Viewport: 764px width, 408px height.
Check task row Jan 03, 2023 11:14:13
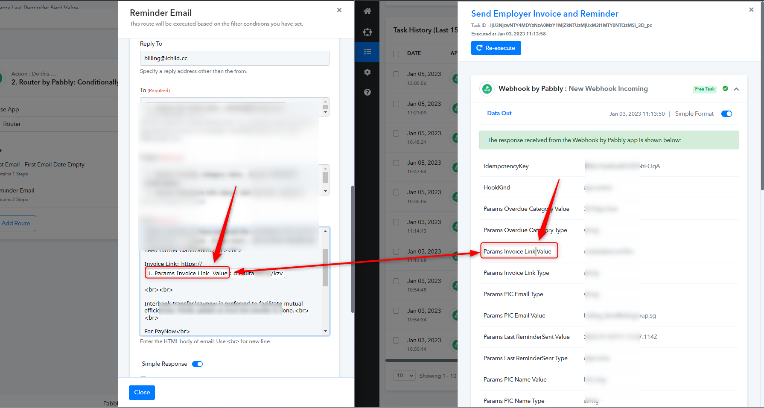click(396, 222)
